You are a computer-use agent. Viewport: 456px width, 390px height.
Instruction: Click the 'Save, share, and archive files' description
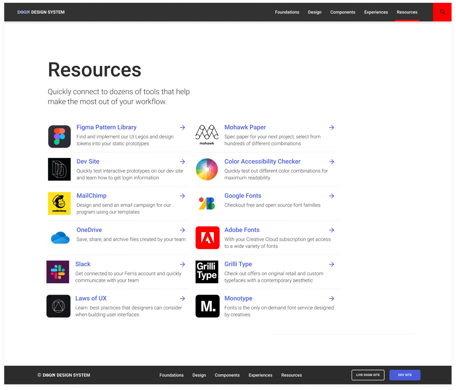coord(131,239)
